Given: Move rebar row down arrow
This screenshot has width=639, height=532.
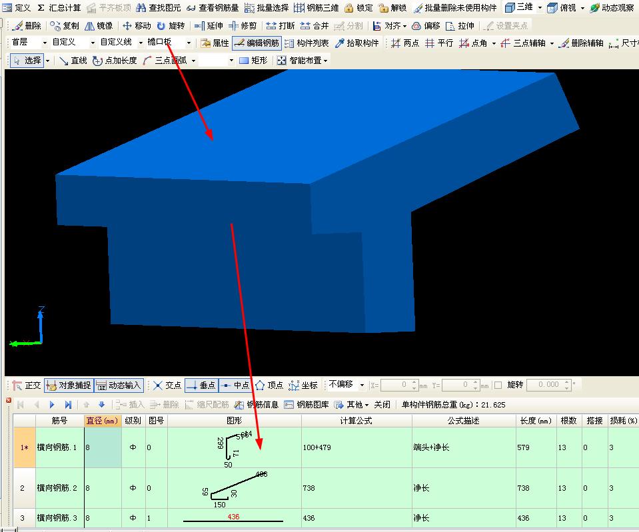Looking at the screenshot, I should 102,405.
